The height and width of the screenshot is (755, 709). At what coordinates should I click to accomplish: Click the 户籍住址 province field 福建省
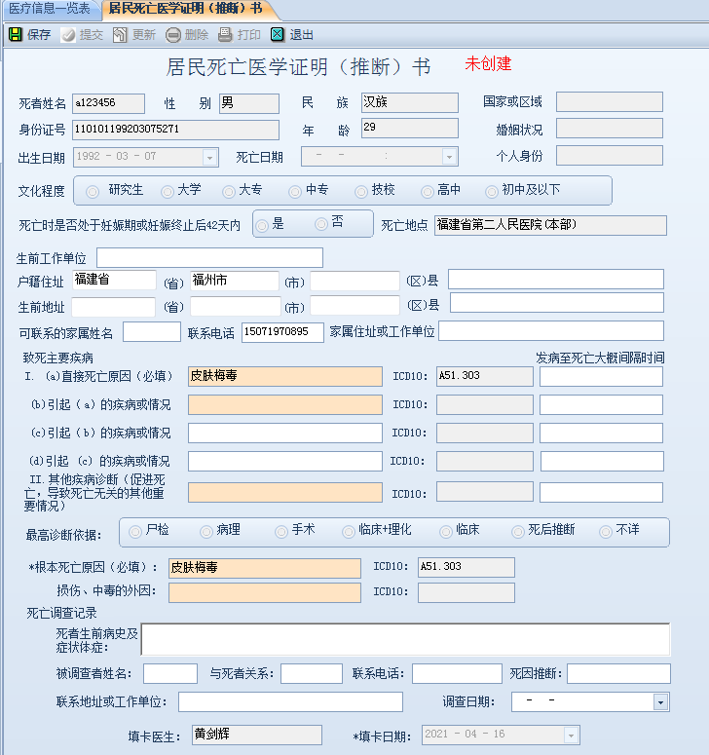point(114,281)
